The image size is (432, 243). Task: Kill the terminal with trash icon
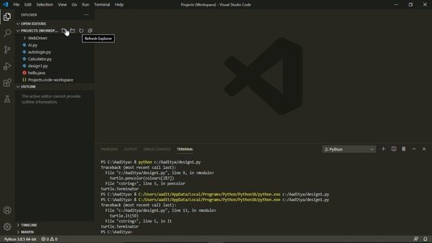pos(404,149)
